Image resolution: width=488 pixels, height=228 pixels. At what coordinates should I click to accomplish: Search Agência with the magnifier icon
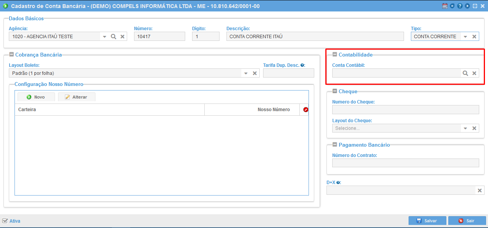point(113,36)
